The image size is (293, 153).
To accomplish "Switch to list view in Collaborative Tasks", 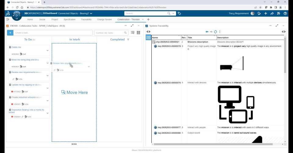I will pyautogui.click(x=133, y=33).
